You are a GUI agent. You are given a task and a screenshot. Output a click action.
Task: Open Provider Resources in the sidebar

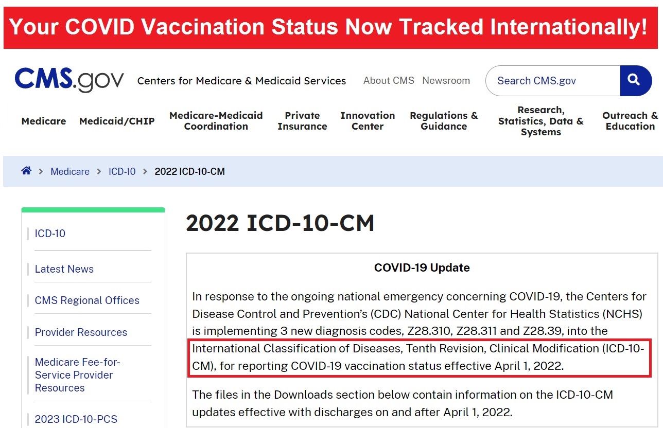pyautogui.click(x=81, y=332)
